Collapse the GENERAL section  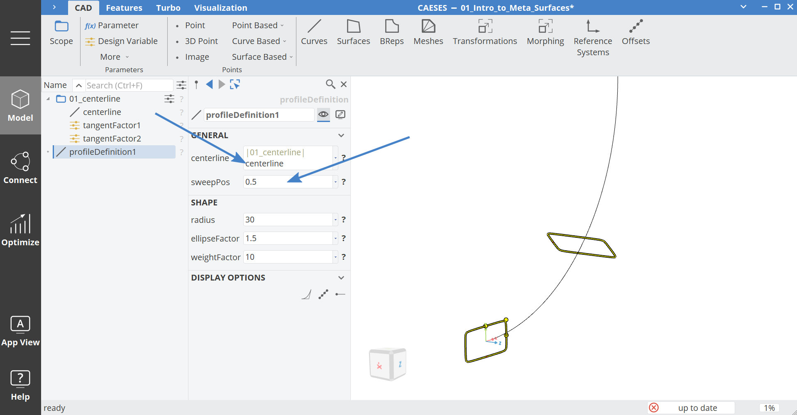341,135
